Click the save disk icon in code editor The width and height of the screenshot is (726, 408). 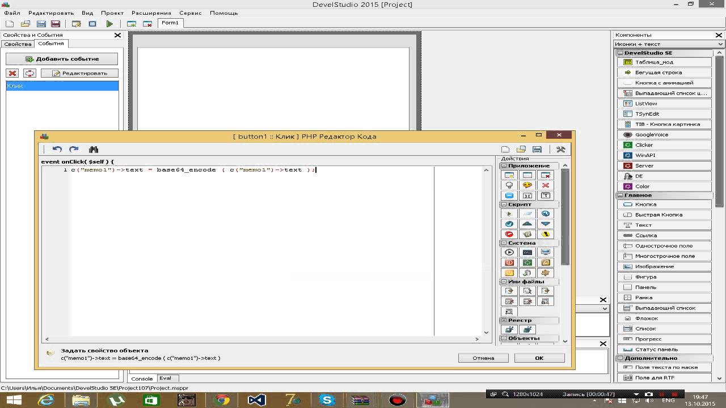click(537, 149)
